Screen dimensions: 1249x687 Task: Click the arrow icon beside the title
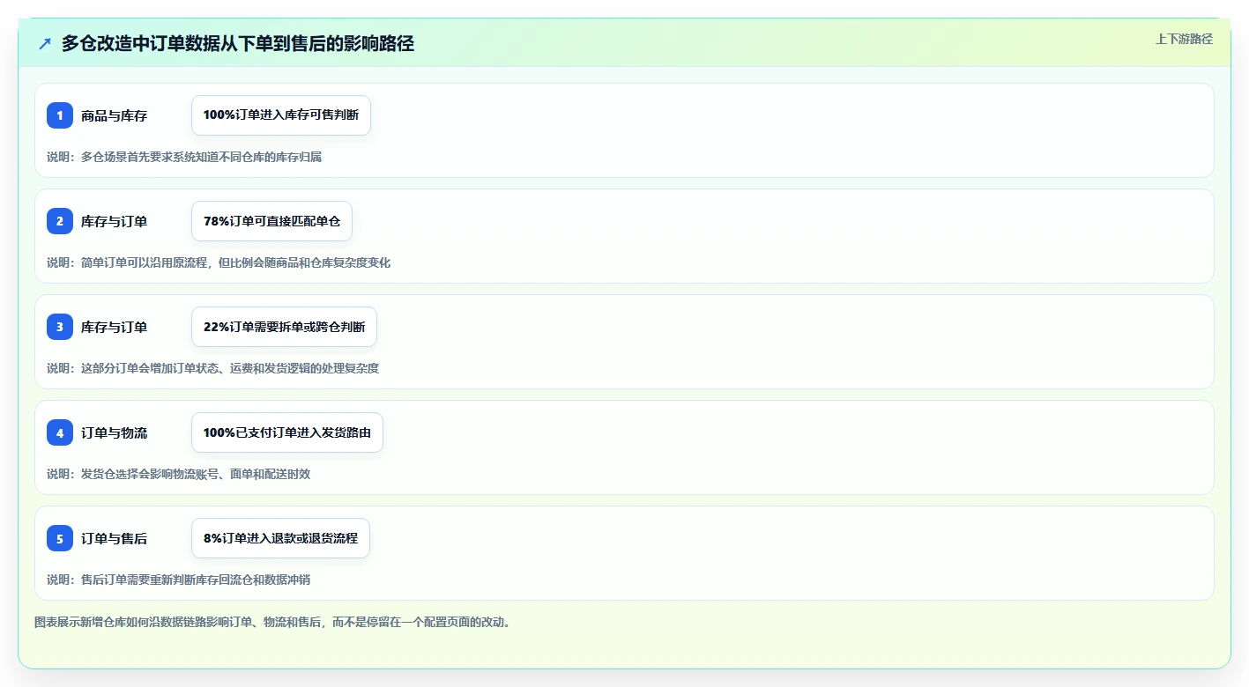[x=45, y=43]
